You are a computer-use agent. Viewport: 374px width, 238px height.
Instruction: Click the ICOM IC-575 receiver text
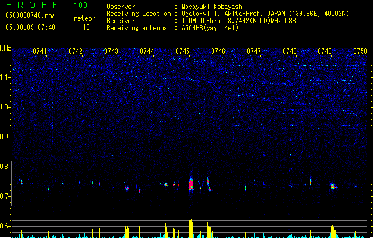(239, 21)
